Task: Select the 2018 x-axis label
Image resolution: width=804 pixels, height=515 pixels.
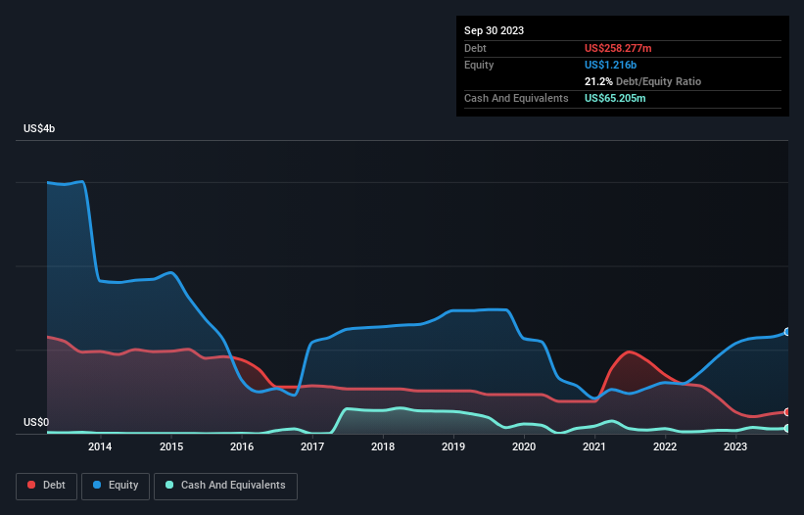Action: (383, 446)
